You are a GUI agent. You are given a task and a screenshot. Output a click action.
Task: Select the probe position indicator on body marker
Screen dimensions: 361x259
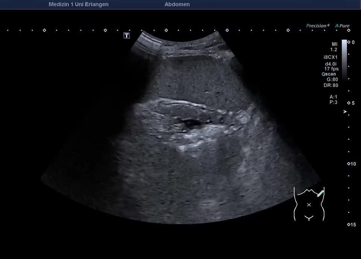click(320, 194)
